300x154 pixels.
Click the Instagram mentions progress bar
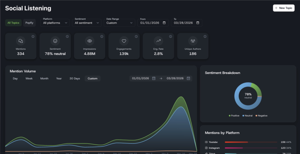[251, 148]
